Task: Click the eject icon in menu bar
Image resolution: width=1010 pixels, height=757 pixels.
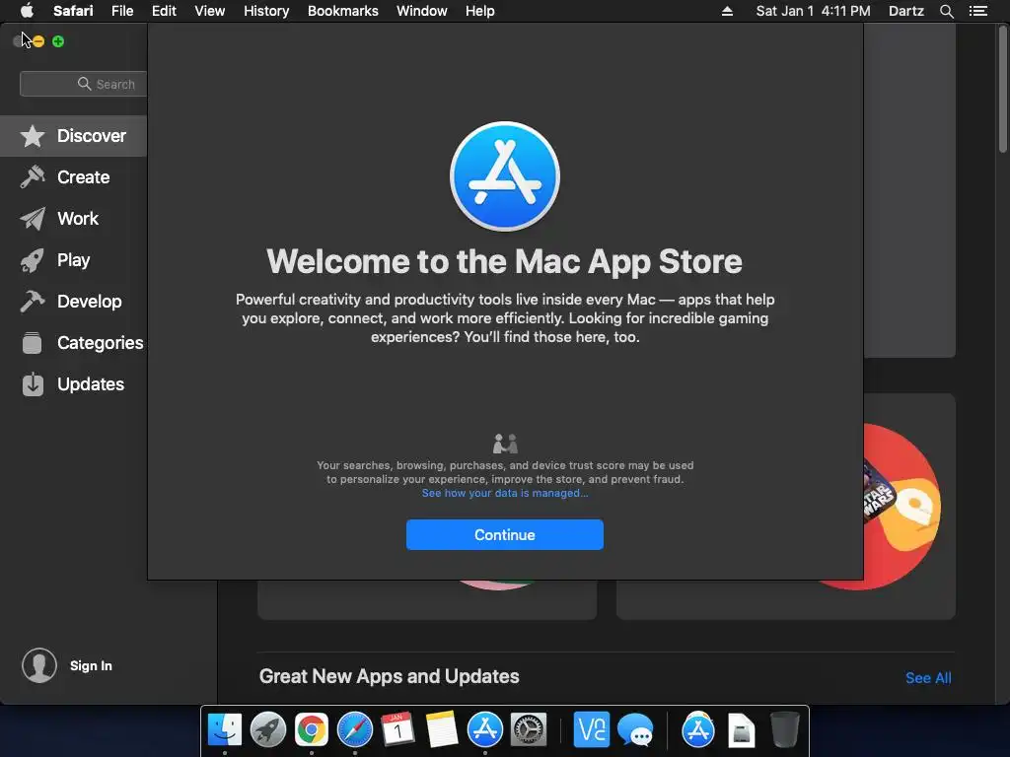Action: (727, 11)
